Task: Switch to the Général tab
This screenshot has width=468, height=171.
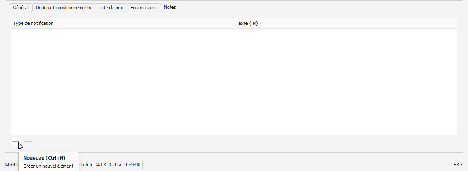Action: (x=21, y=8)
